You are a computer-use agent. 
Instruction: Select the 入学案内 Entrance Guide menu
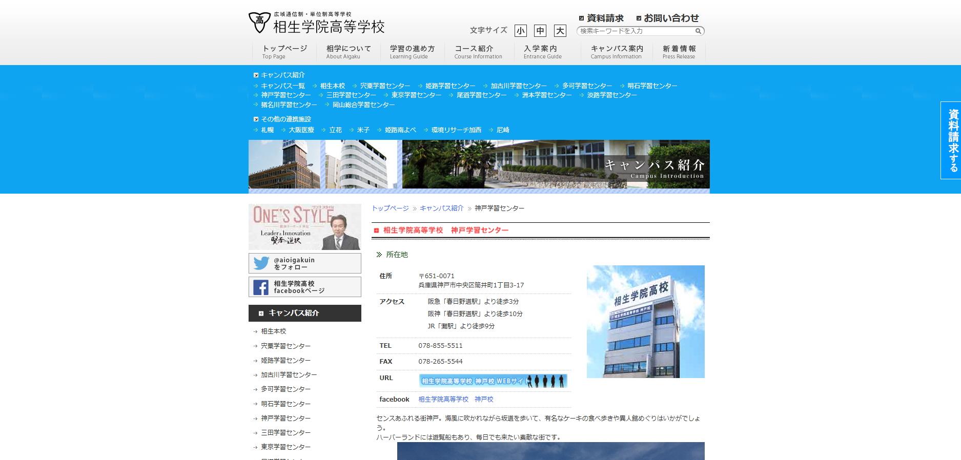click(542, 52)
